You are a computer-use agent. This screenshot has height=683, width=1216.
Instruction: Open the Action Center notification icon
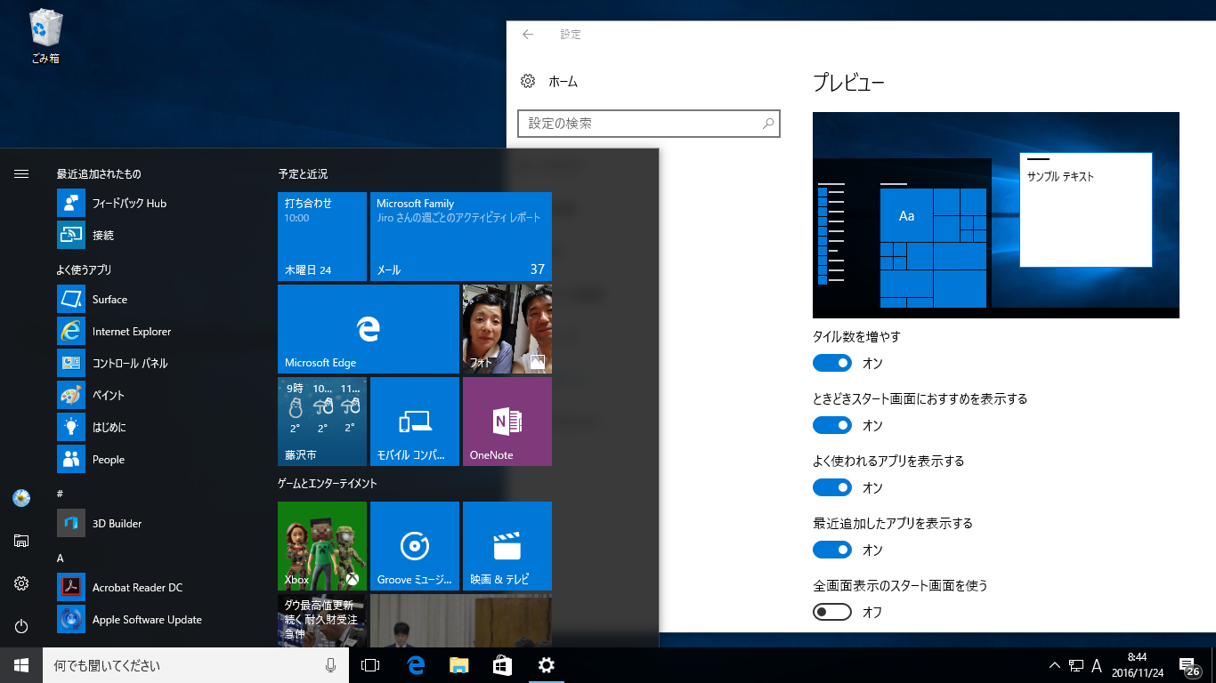(x=1188, y=666)
